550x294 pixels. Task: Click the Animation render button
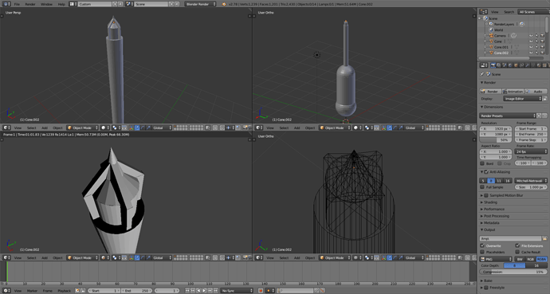click(x=513, y=92)
